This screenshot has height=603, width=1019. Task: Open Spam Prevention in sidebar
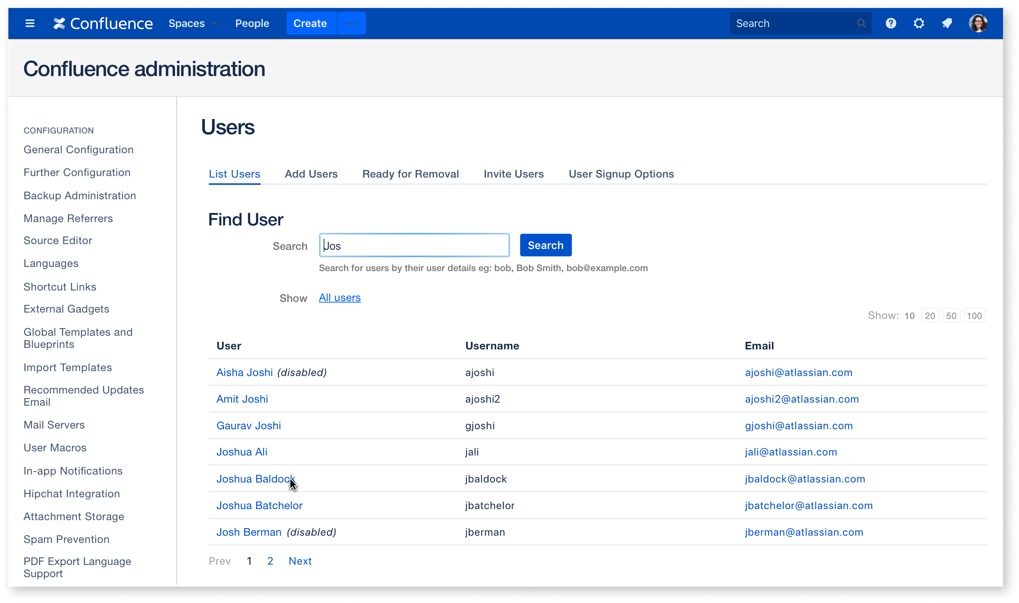click(x=66, y=539)
